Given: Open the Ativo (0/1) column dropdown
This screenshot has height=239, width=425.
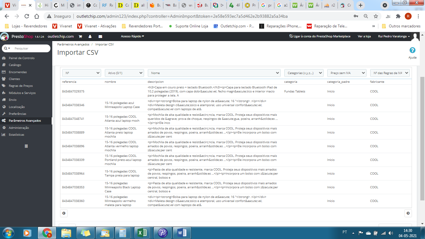Looking at the screenshot, I should [124, 73].
